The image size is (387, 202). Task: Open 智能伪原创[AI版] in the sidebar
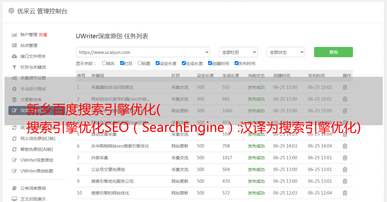coord(36,149)
